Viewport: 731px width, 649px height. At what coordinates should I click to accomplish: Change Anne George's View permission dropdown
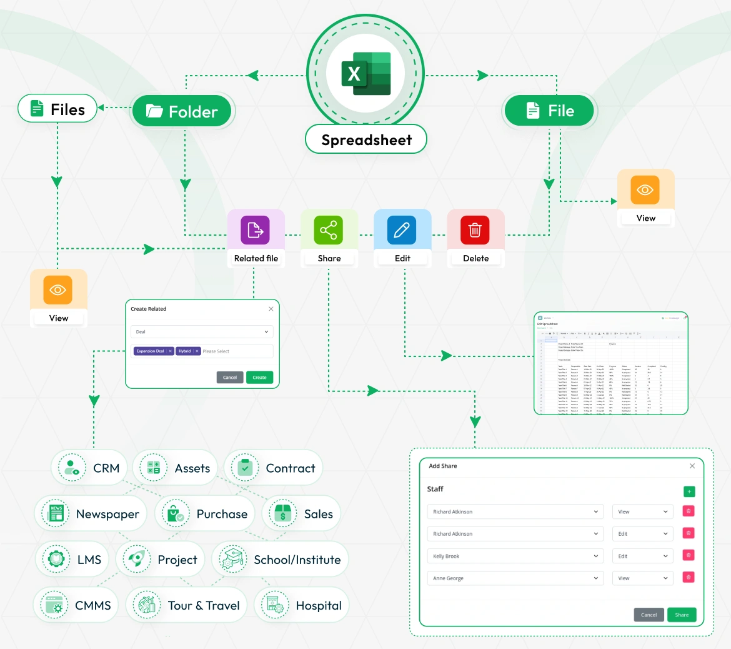coord(643,578)
